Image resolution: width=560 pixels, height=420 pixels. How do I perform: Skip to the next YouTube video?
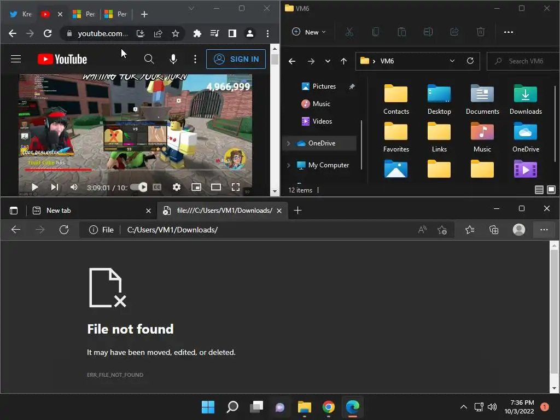coord(54,187)
